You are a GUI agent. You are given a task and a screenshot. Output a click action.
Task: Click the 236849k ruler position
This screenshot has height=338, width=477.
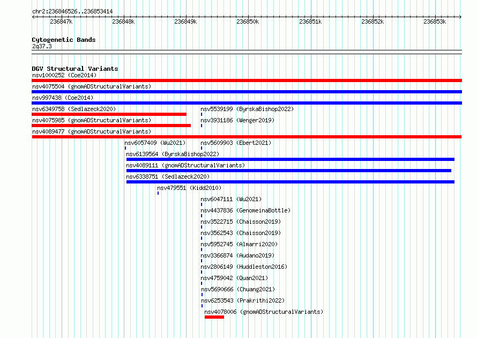coord(185,21)
